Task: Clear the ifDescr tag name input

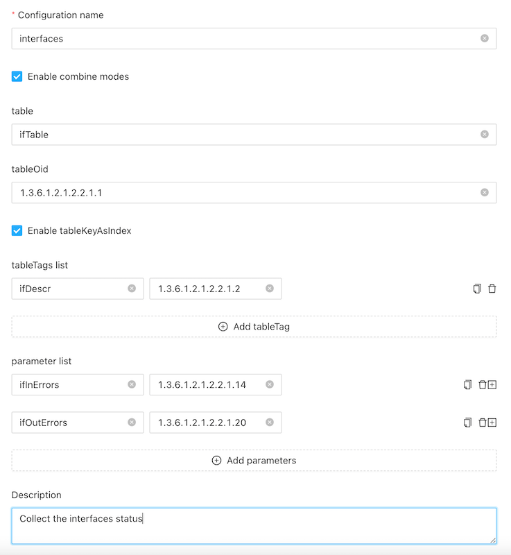Action: tap(132, 289)
